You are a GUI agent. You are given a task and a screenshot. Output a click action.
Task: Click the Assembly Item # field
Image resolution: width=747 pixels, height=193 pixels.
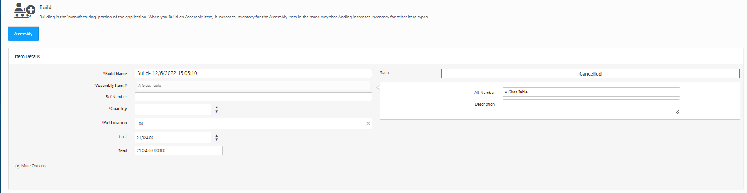252,86
